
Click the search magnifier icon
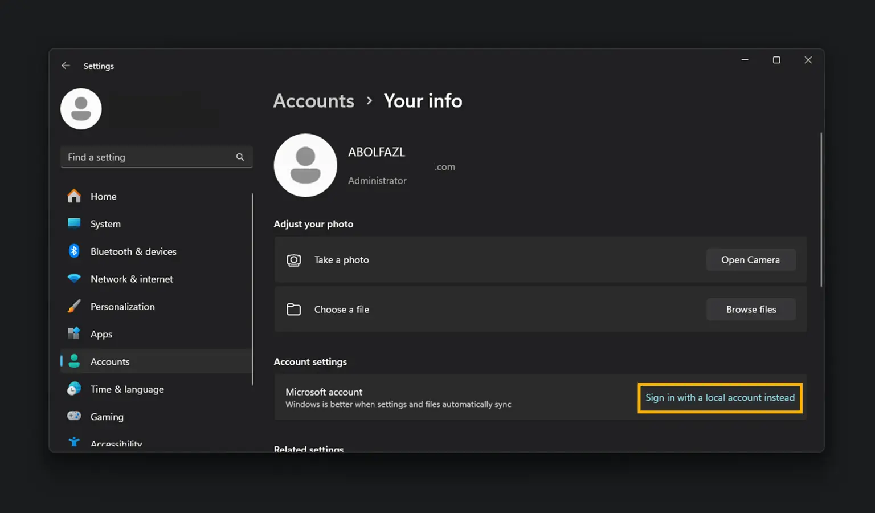click(x=240, y=157)
